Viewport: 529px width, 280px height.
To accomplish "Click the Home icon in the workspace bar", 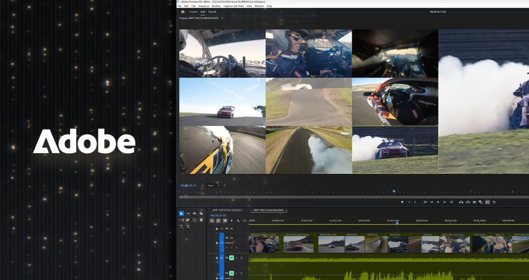I will pyautogui.click(x=183, y=12).
